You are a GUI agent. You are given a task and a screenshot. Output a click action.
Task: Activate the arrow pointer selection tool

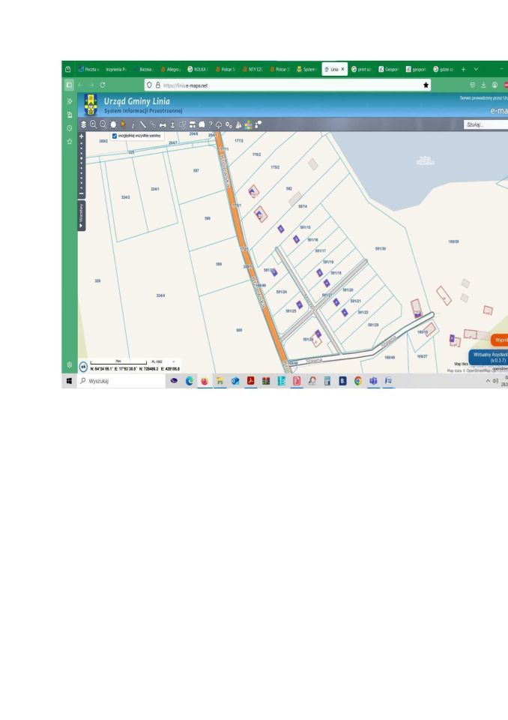pyautogui.click(x=124, y=124)
